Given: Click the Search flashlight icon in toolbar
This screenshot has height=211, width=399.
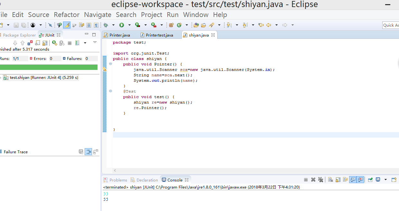Looking at the screenshot, I should click(x=211, y=25).
